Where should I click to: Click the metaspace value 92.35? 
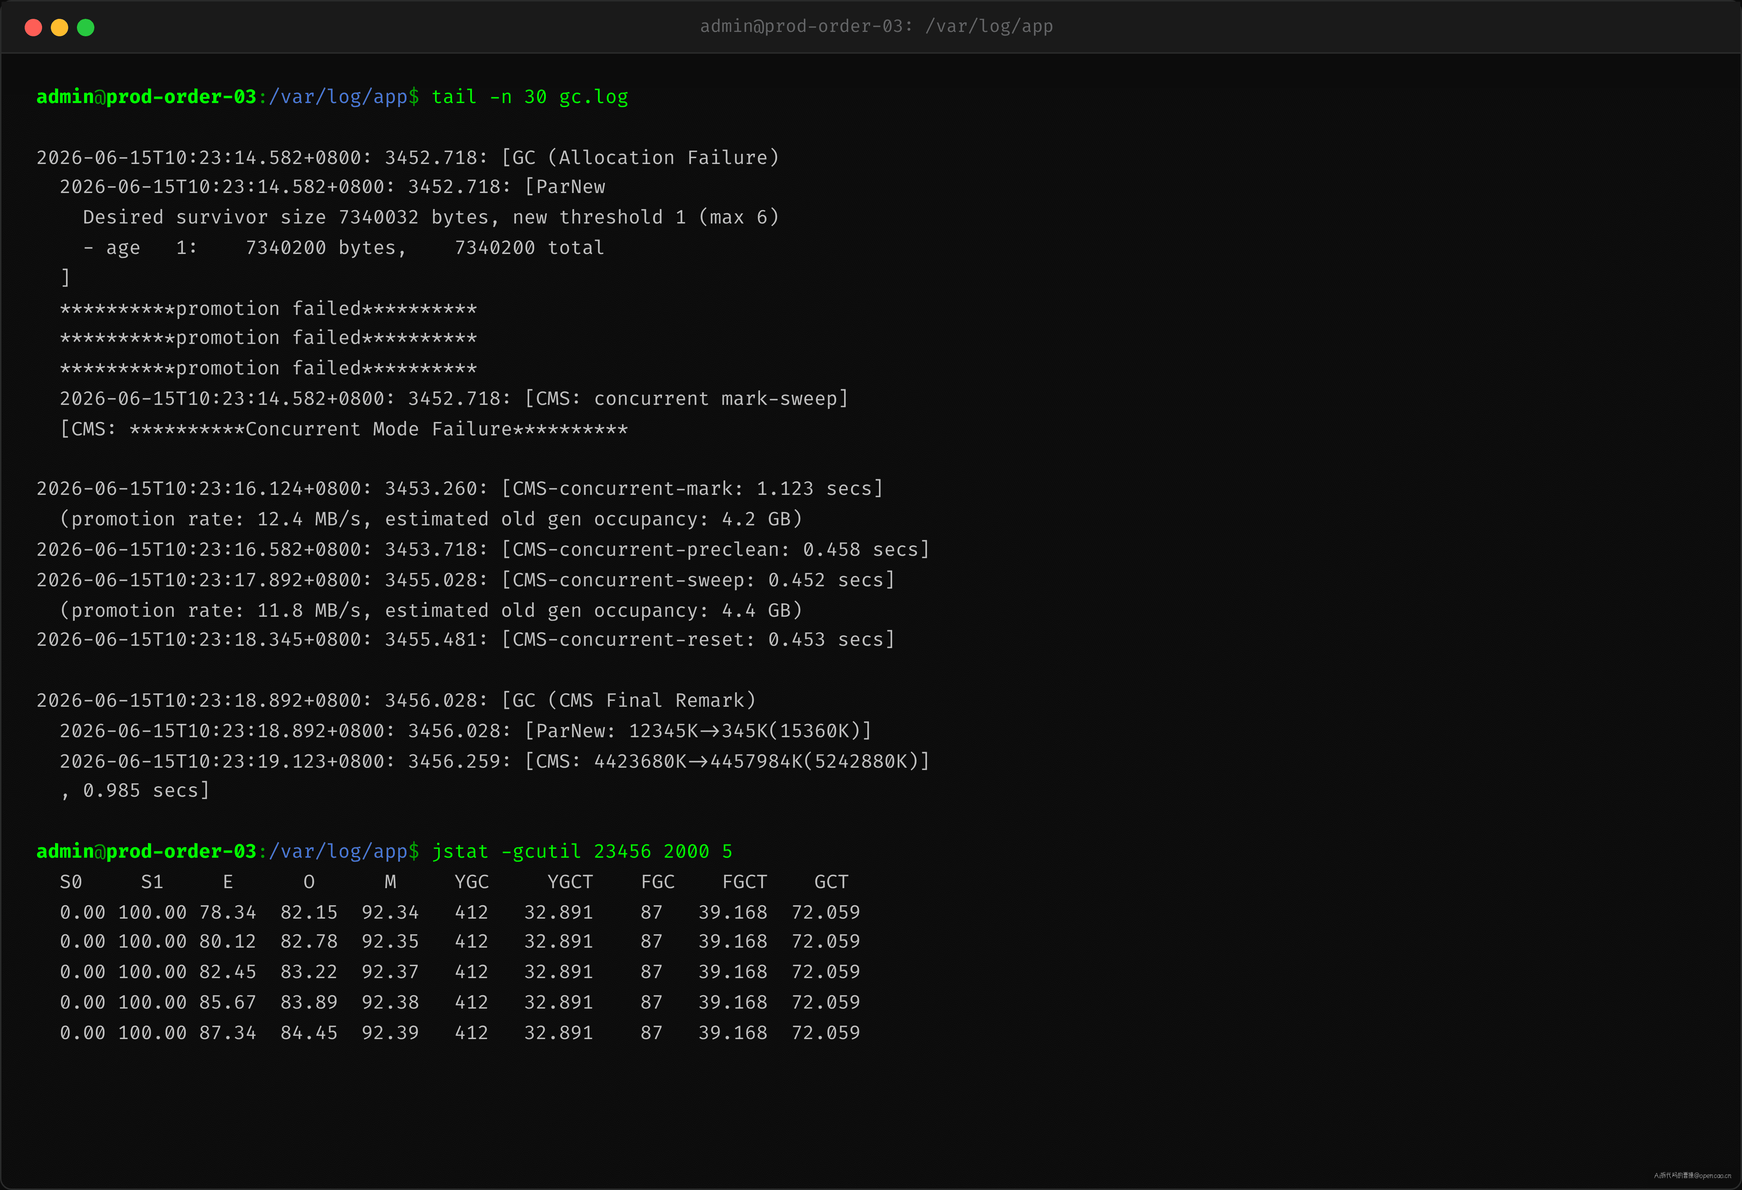(x=390, y=942)
